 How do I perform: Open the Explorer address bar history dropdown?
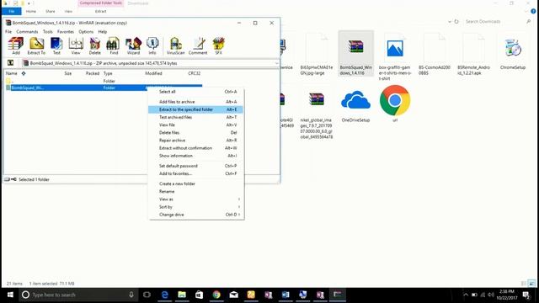(449, 22)
